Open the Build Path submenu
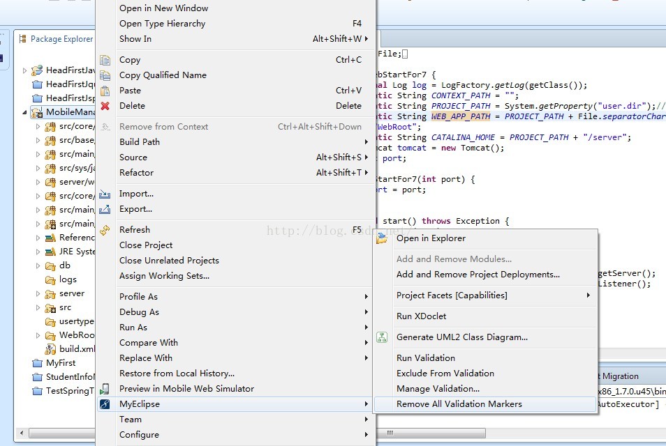Screen dimensions: 666x446 point(235,142)
